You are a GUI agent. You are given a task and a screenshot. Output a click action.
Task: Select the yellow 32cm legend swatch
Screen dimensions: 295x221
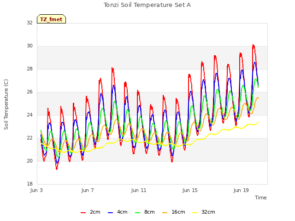(195, 213)
